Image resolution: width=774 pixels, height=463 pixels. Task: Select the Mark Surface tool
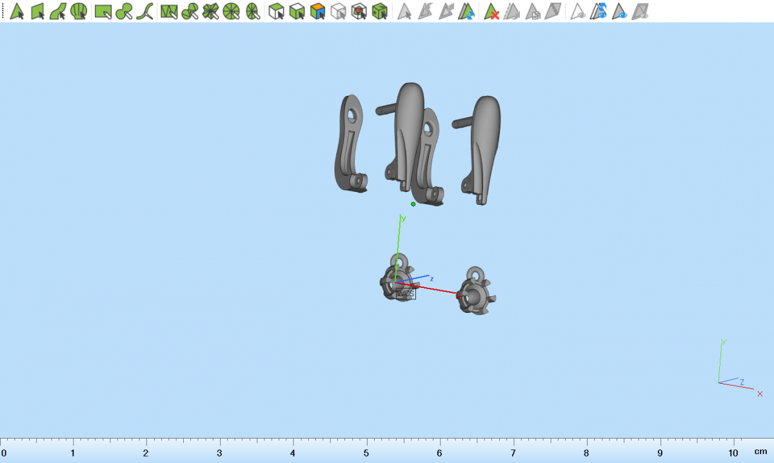point(58,11)
